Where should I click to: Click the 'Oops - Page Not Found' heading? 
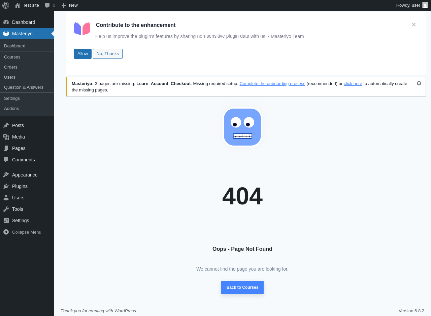pyautogui.click(x=242, y=249)
